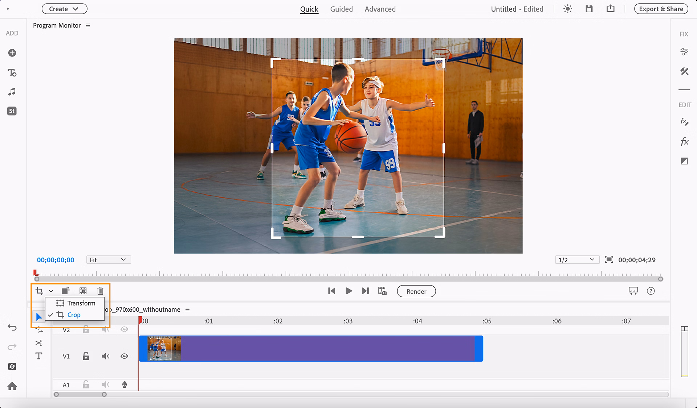Switch to the Guided tab
Image resolution: width=697 pixels, height=408 pixels.
pyautogui.click(x=341, y=9)
